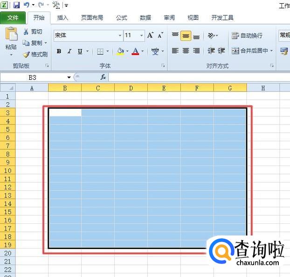Open the 宋体 font name dropdown
The width and height of the screenshot is (290, 277).
tap(120, 35)
